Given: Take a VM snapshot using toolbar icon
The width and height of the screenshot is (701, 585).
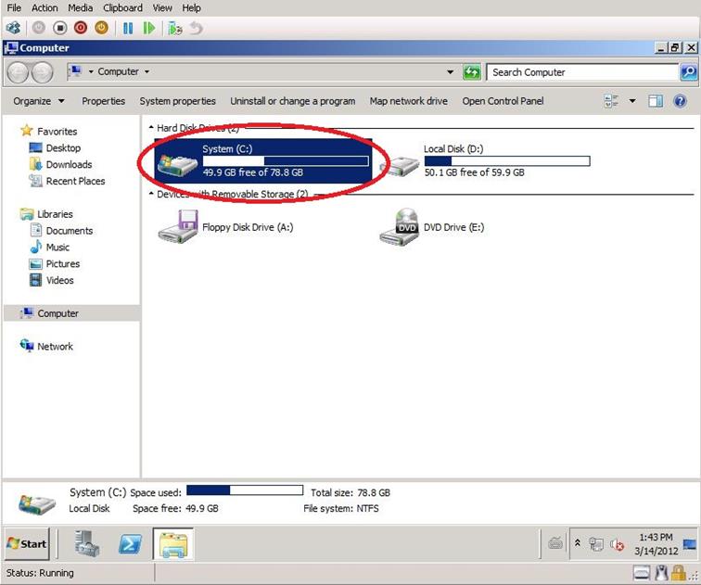Looking at the screenshot, I should coord(174,28).
